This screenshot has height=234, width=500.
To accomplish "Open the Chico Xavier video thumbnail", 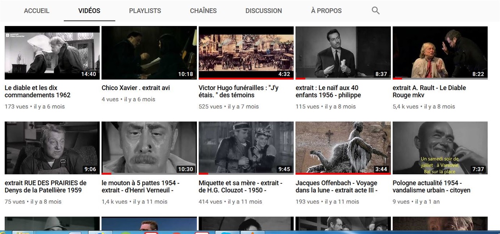I will pos(149,53).
